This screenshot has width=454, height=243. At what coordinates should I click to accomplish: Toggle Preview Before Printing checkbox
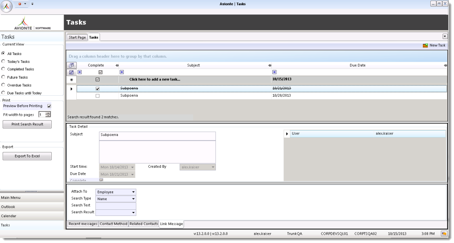49,106
